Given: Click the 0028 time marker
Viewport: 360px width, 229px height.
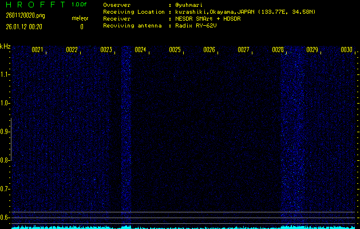Looking at the screenshot, I should pyautogui.click(x=278, y=50).
